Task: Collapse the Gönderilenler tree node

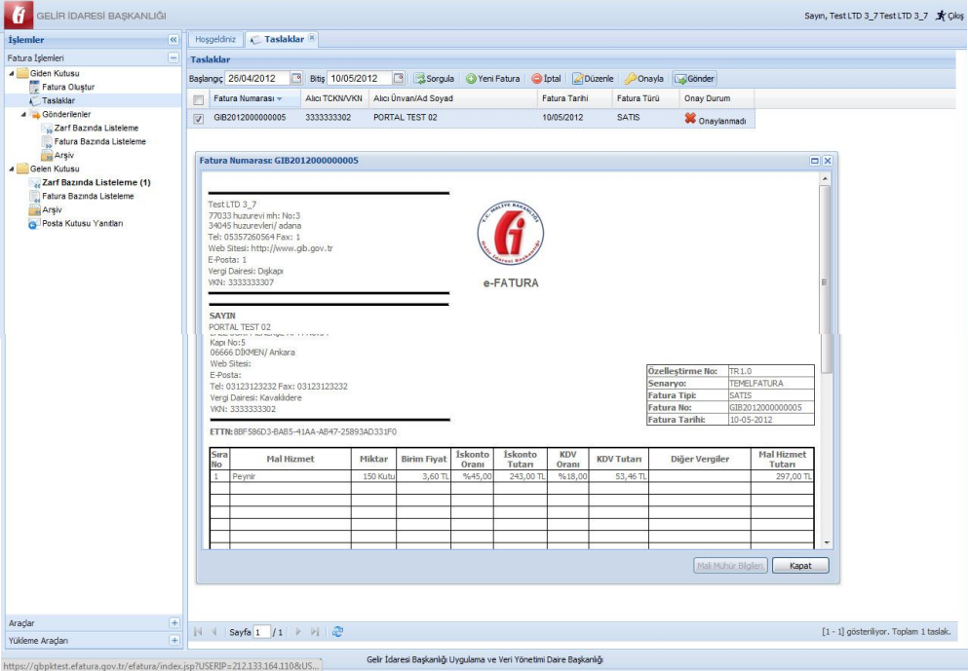Action: tap(23, 114)
